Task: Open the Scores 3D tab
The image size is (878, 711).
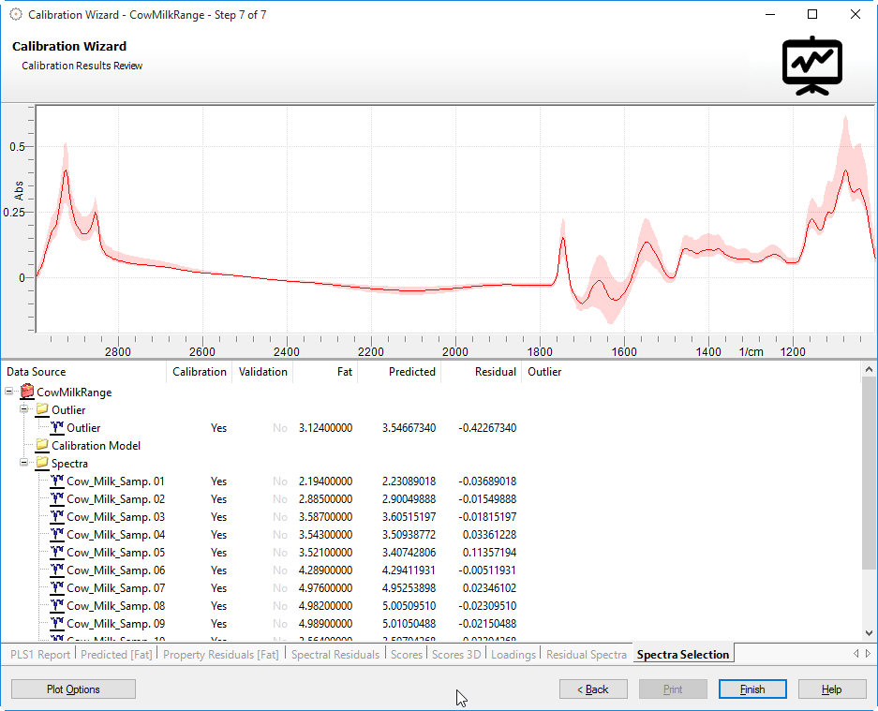Action: pos(456,655)
